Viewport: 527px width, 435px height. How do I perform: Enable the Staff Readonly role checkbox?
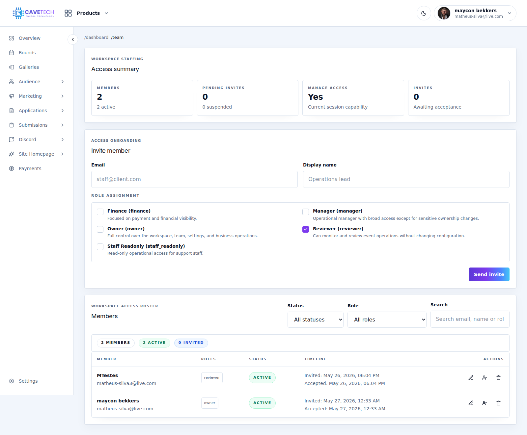(100, 247)
